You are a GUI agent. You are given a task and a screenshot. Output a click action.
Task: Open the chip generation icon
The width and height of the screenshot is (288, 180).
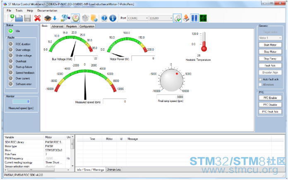click(48, 18)
